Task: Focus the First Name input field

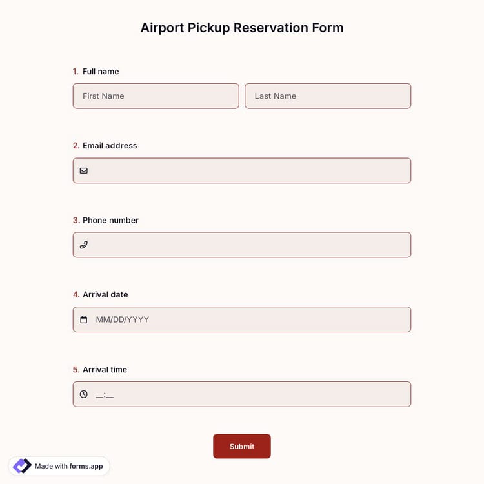Action: pos(156,96)
